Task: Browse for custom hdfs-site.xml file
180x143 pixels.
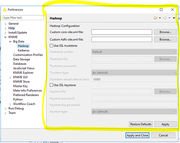Action: coord(165,40)
